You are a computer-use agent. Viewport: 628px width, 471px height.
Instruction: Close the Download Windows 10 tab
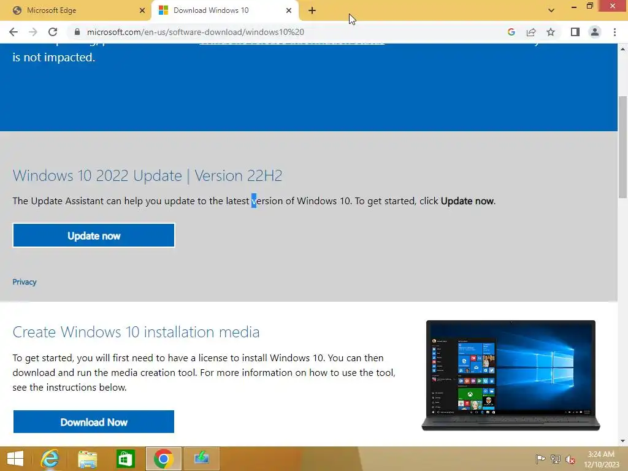coord(289,10)
